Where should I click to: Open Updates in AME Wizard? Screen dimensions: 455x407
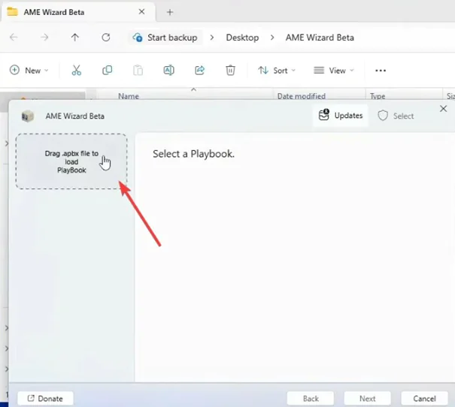click(x=341, y=116)
